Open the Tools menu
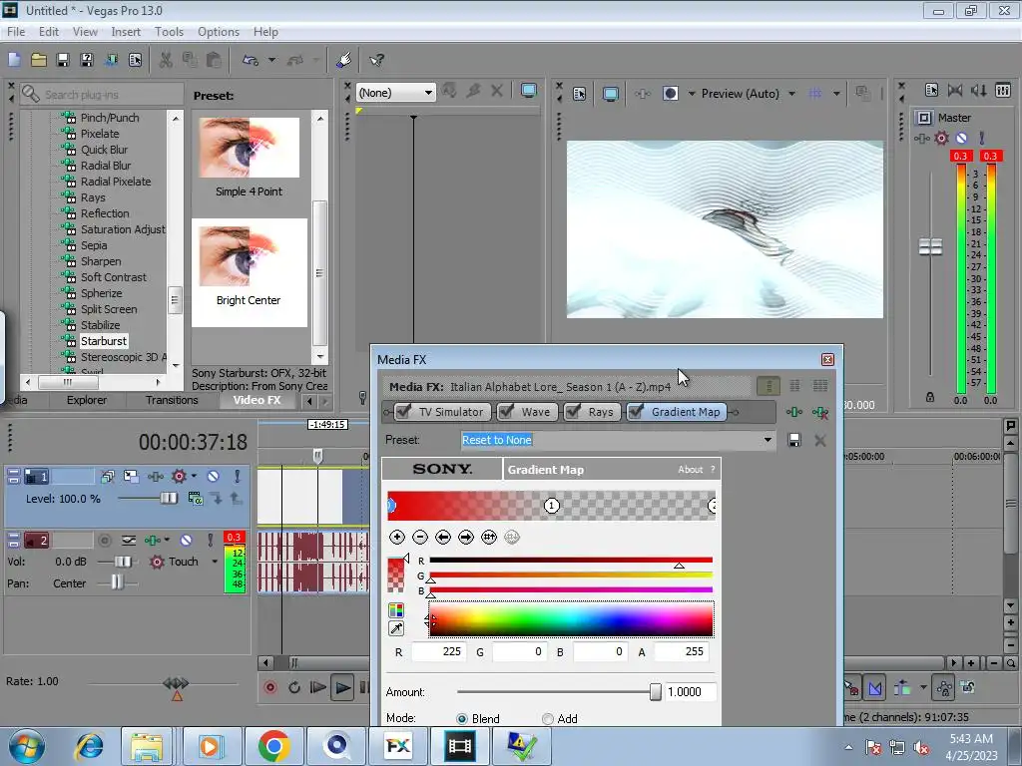Screen dimensions: 1022x766 169,31
